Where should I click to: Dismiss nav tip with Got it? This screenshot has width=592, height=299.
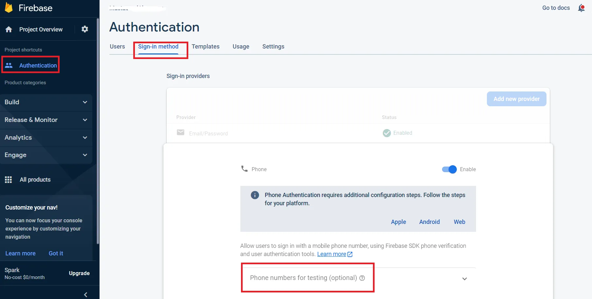pos(56,253)
